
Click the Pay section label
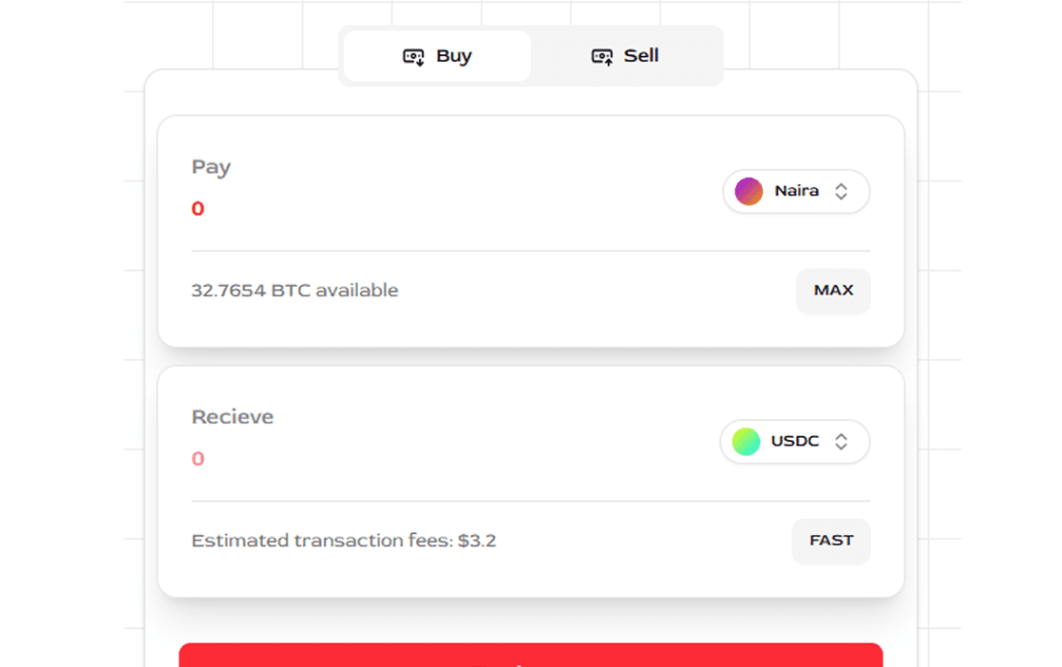click(x=211, y=167)
